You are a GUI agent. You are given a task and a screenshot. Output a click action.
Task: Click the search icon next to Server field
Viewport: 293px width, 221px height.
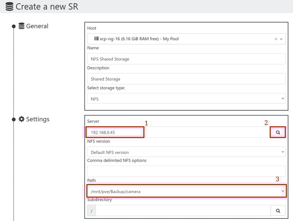278,132
